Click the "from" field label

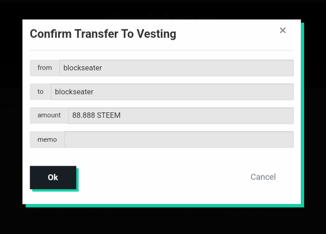tap(45, 68)
